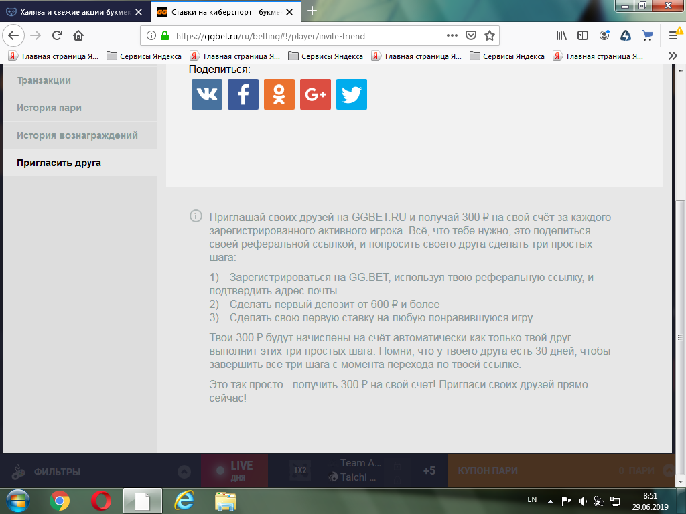Open page actions three-dots menu
This screenshot has width=686, height=514.
tap(452, 36)
